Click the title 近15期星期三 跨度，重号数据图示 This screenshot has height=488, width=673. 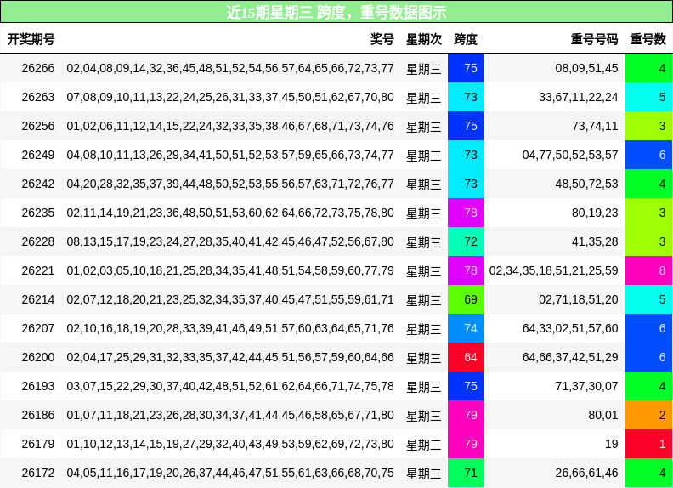pyautogui.click(x=336, y=12)
